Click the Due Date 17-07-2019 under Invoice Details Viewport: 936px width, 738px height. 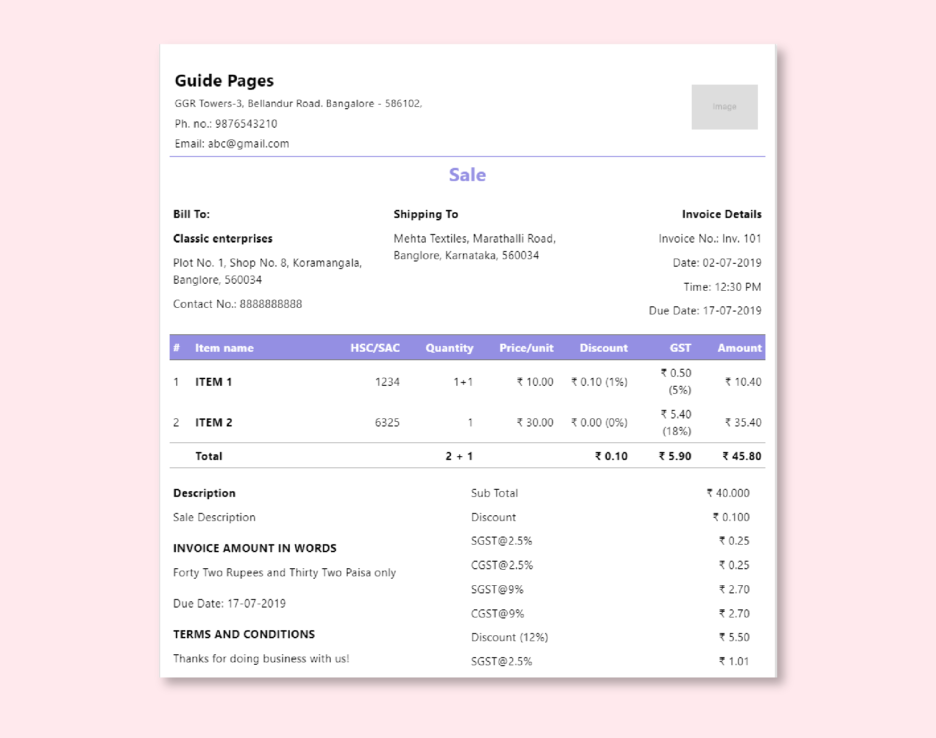tap(706, 310)
